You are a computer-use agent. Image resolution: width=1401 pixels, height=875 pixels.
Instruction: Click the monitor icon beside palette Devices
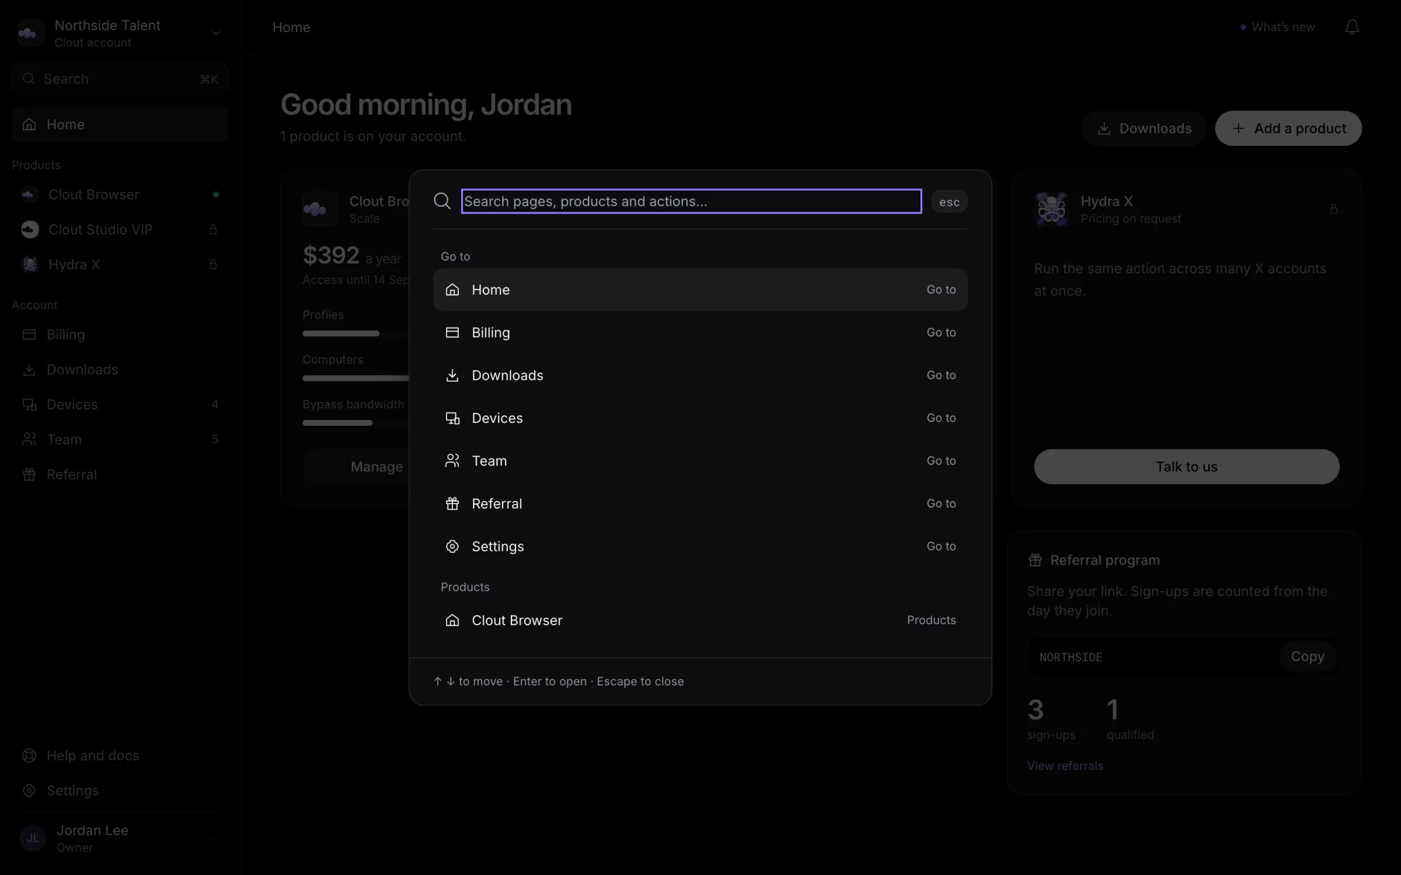pos(452,418)
